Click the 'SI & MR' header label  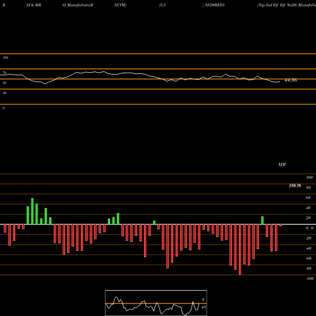click(x=33, y=5)
